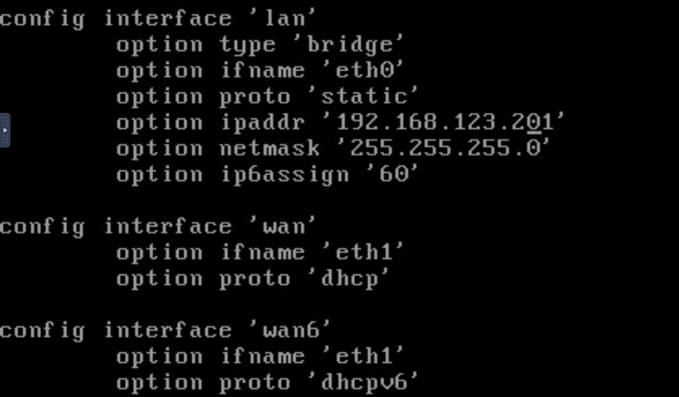
Task: Click the underlined cursor character in IP address
Action: [534, 123]
